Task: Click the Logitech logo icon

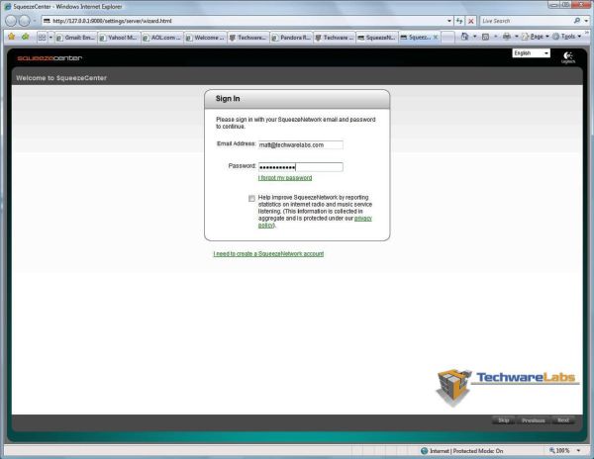Action: (x=567, y=57)
